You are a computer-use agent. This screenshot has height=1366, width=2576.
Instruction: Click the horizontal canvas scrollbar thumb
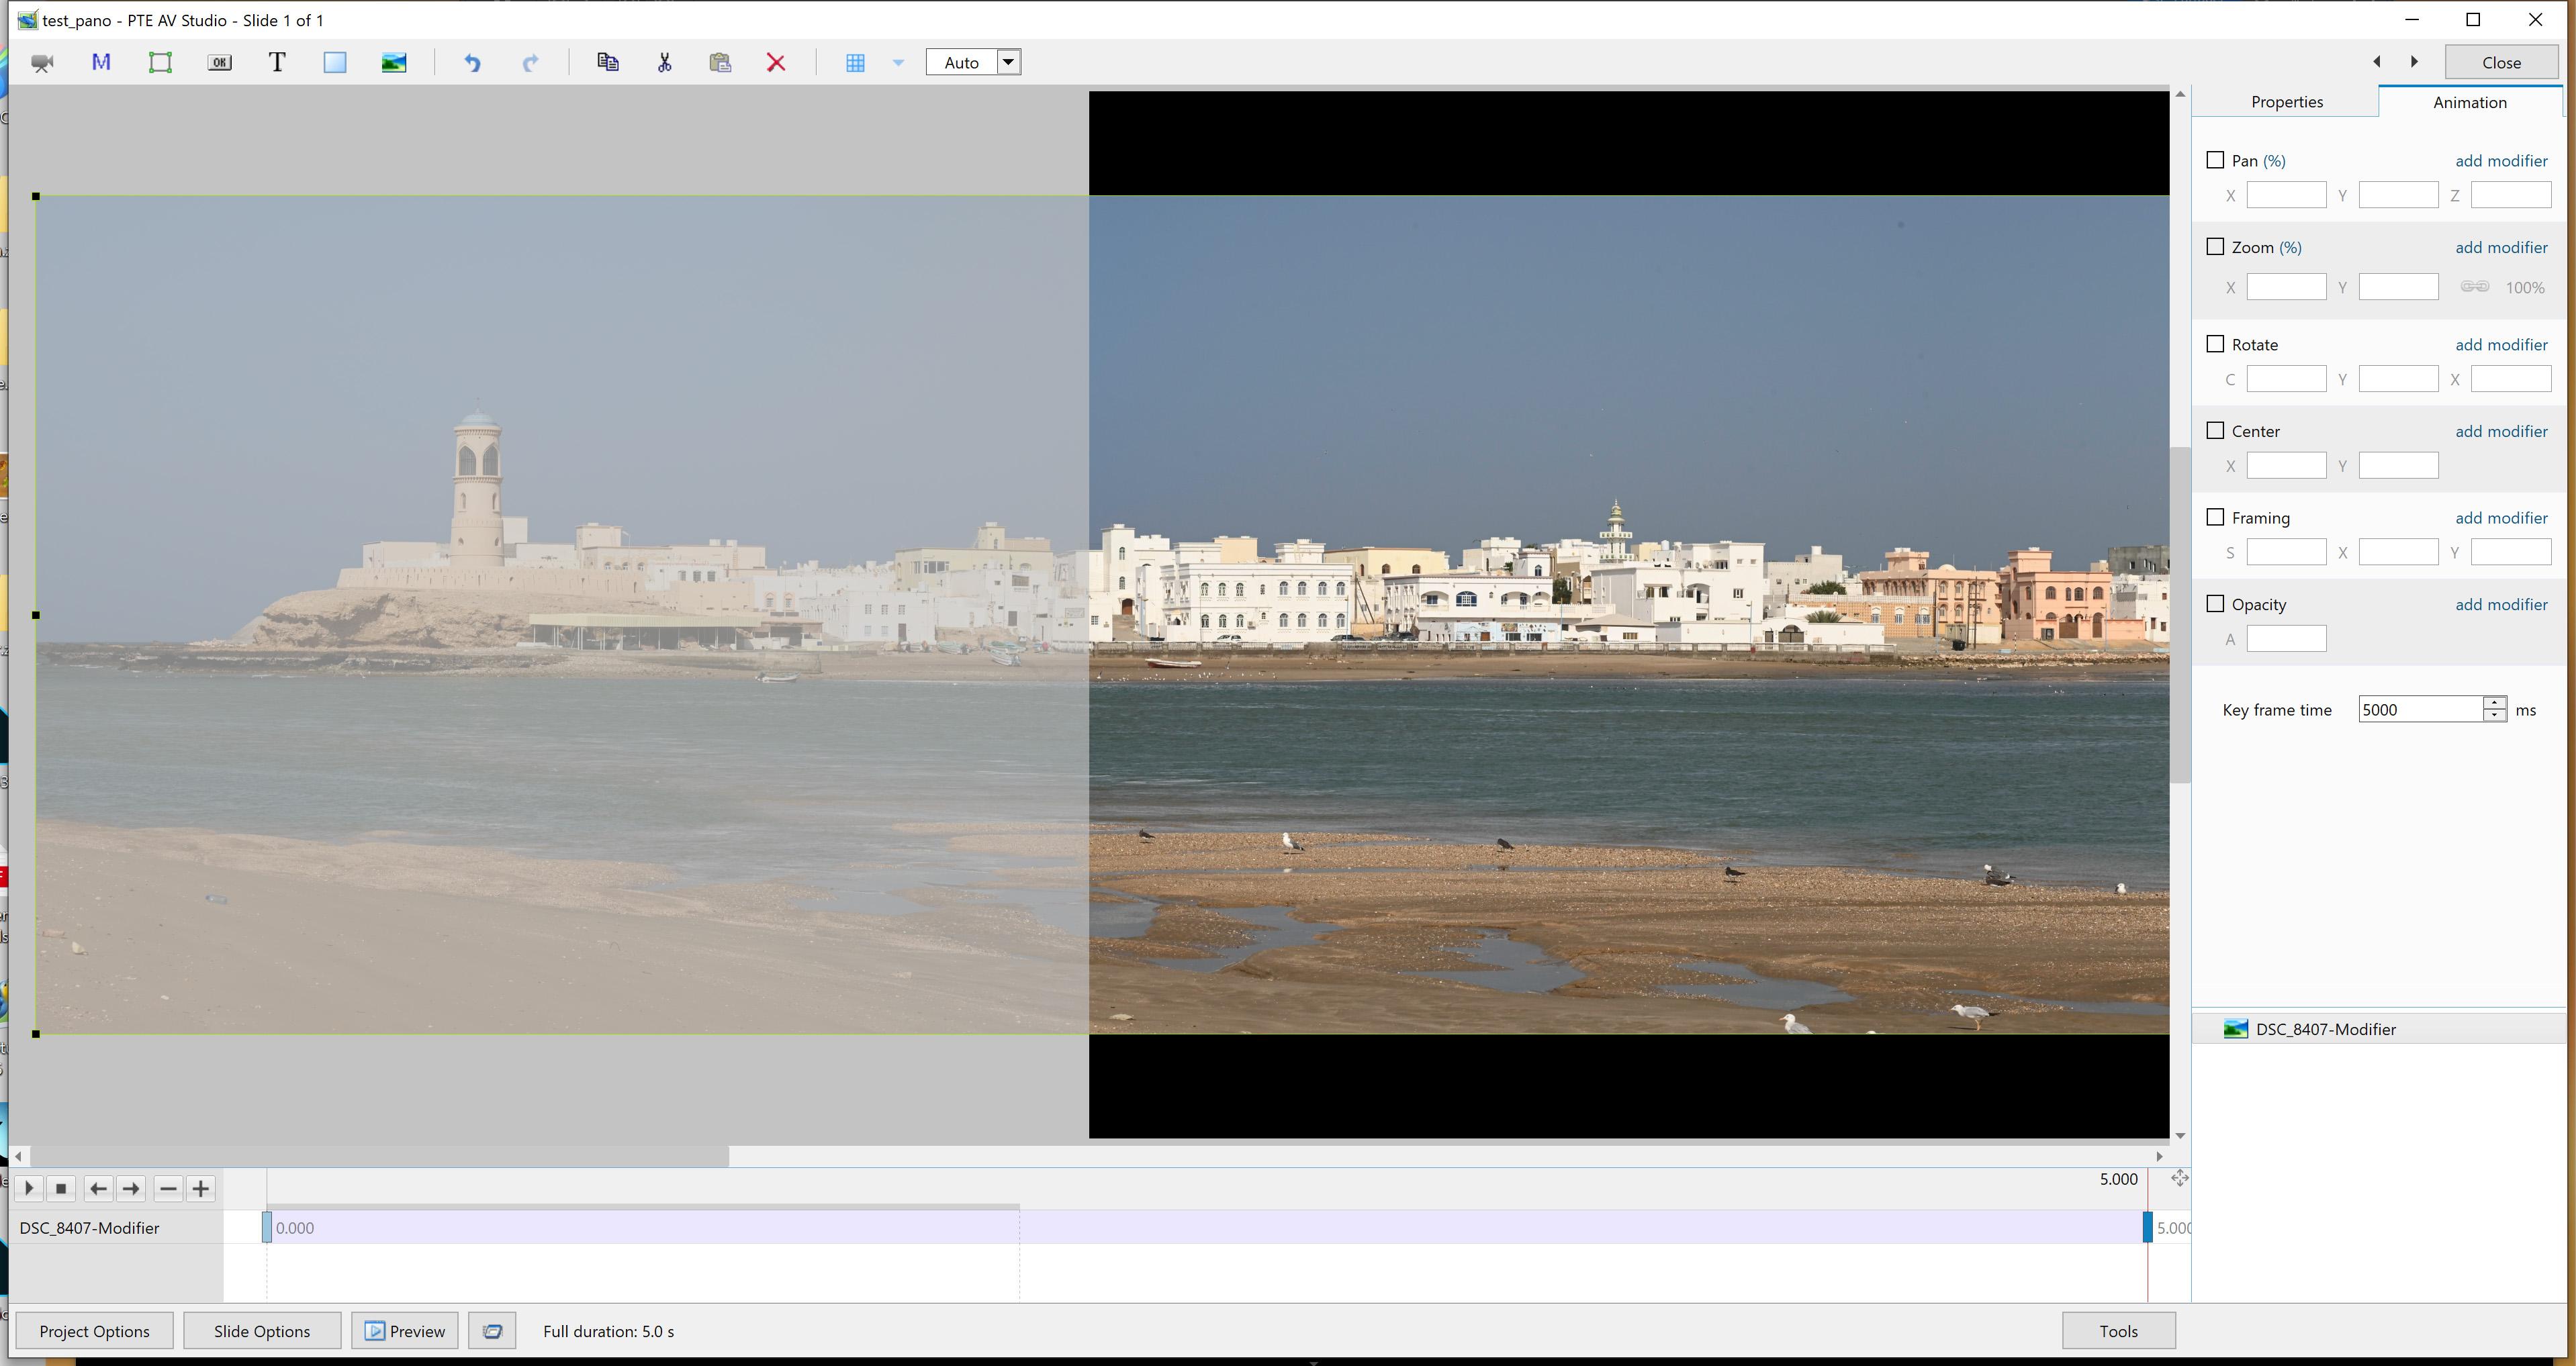pos(380,1156)
